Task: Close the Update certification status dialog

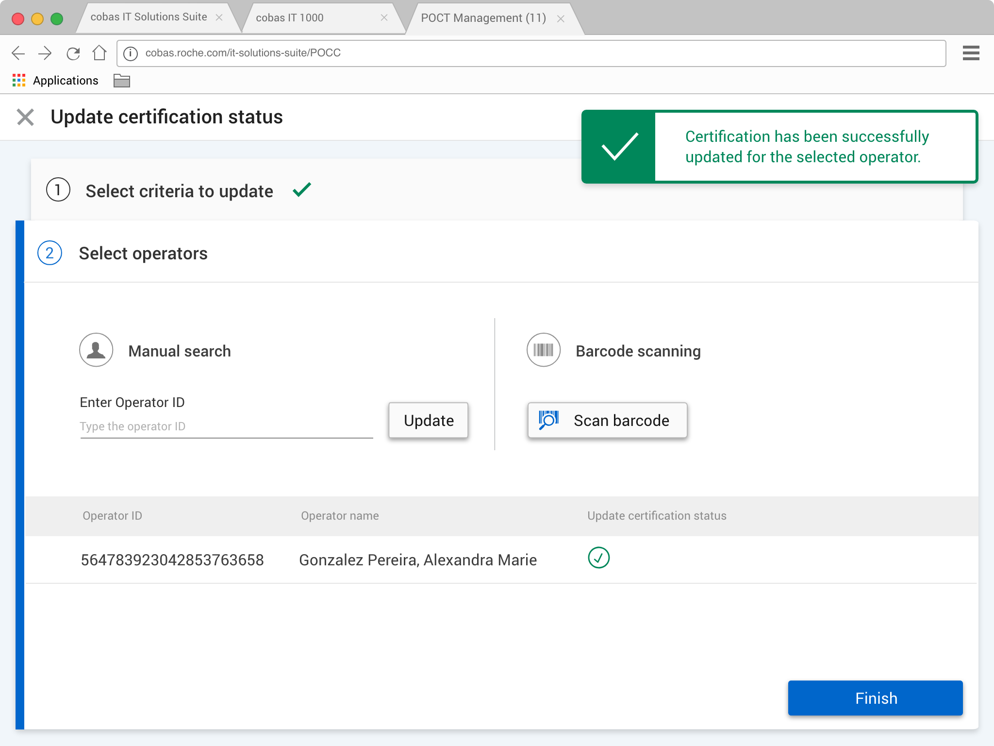Action: [x=25, y=117]
